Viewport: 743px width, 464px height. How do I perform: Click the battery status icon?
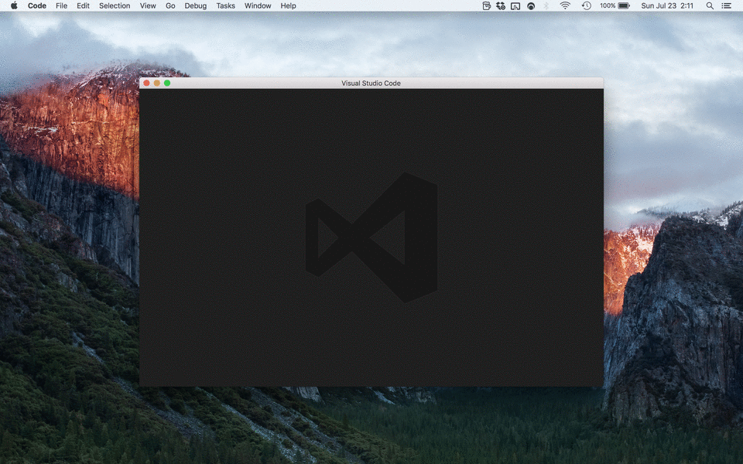624,5
